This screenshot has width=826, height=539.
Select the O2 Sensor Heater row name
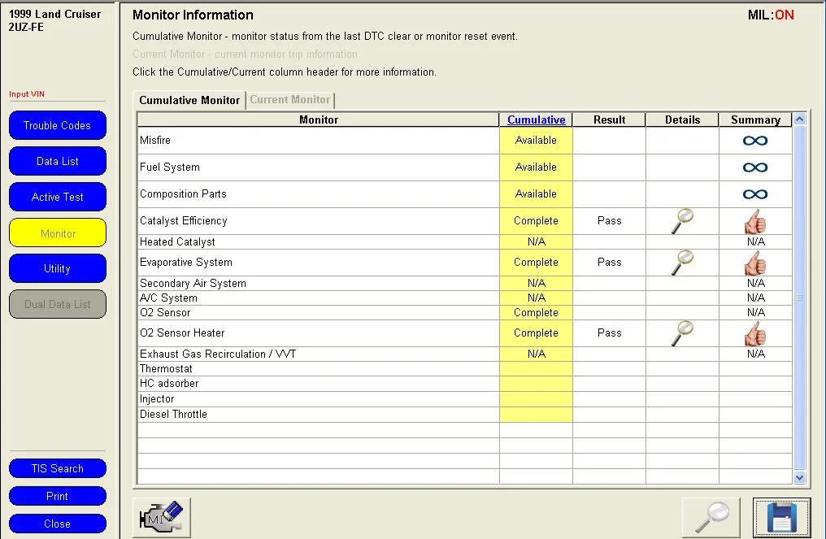182,333
